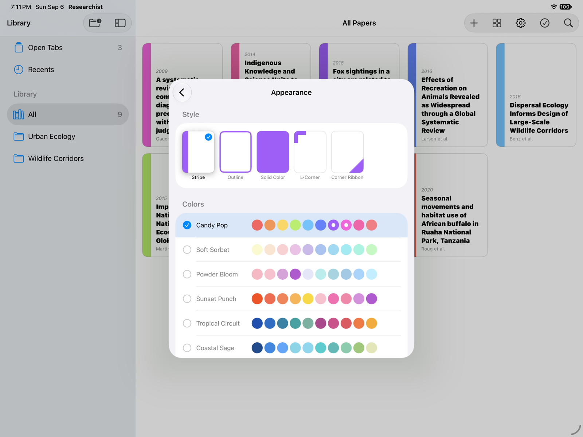Go back from the Appearance panel
The width and height of the screenshot is (583, 437).
click(x=182, y=92)
